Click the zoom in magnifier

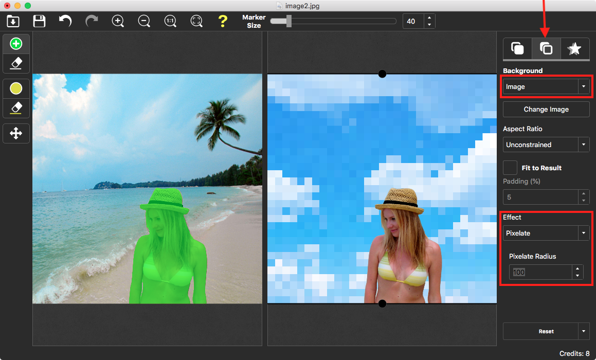pos(118,21)
